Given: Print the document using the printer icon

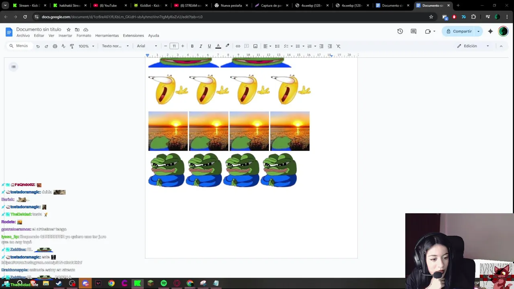Looking at the screenshot, I should (55, 46).
